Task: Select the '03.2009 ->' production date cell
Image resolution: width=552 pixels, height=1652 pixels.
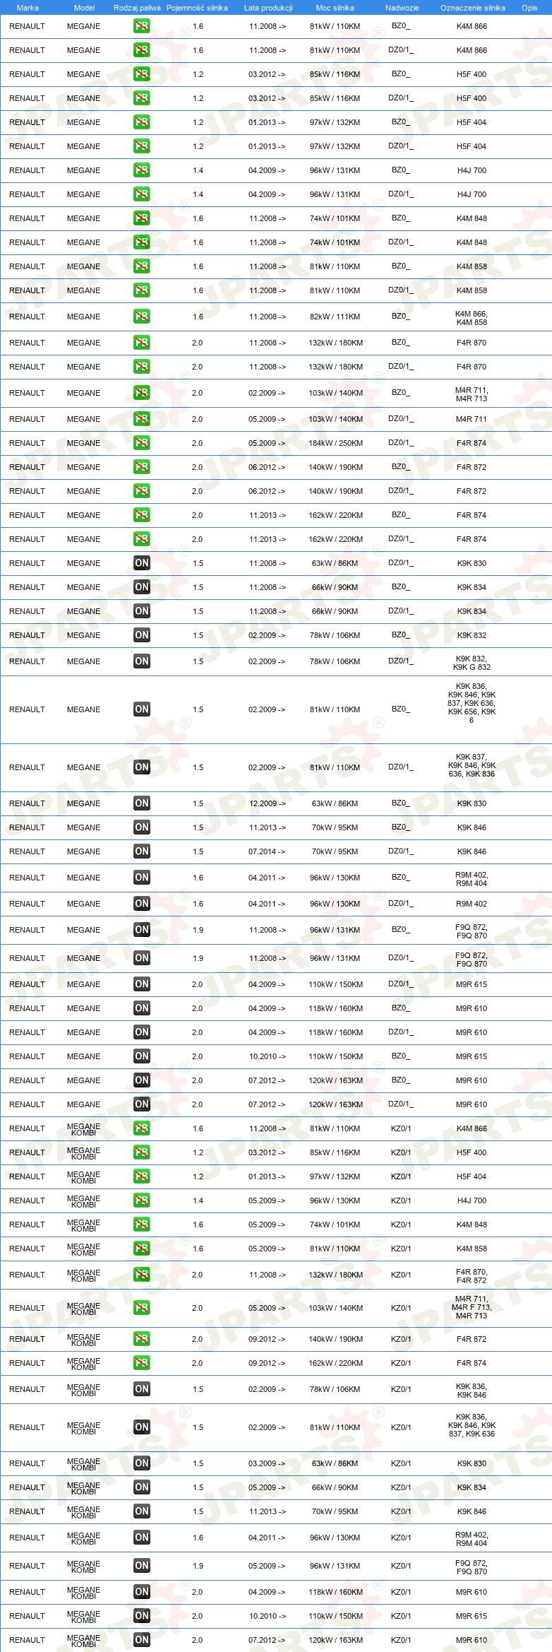Action: click(267, 1463)
